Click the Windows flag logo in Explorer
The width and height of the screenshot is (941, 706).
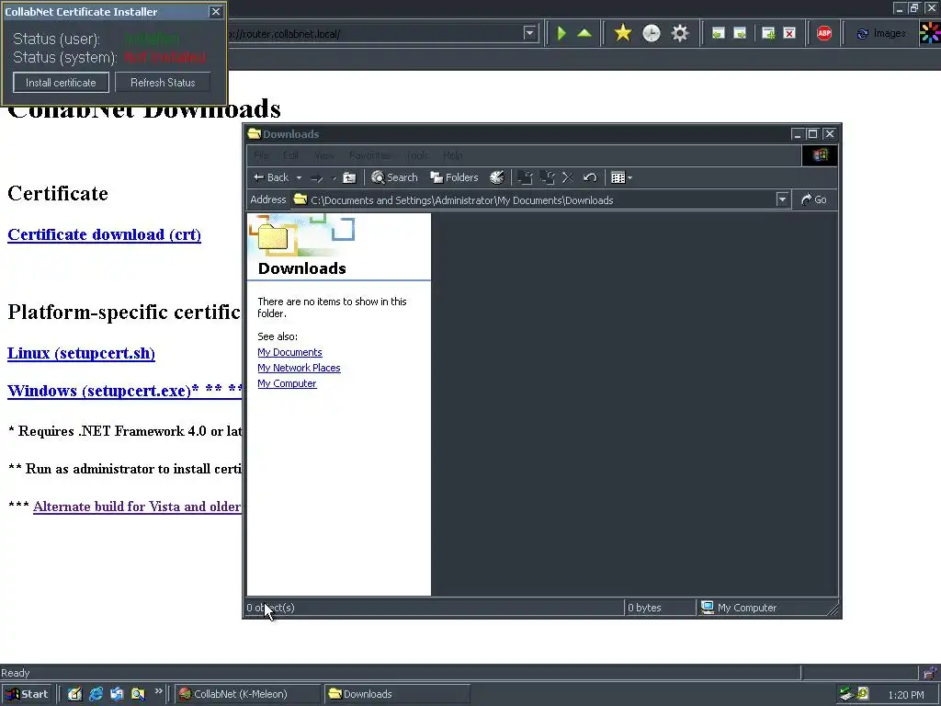pyautogui.click(x=820, y=155)
